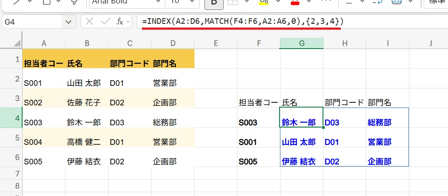Select blue cell 企画部 in column I
Viewport: 448px width, 196px height.
pos(388,157)
